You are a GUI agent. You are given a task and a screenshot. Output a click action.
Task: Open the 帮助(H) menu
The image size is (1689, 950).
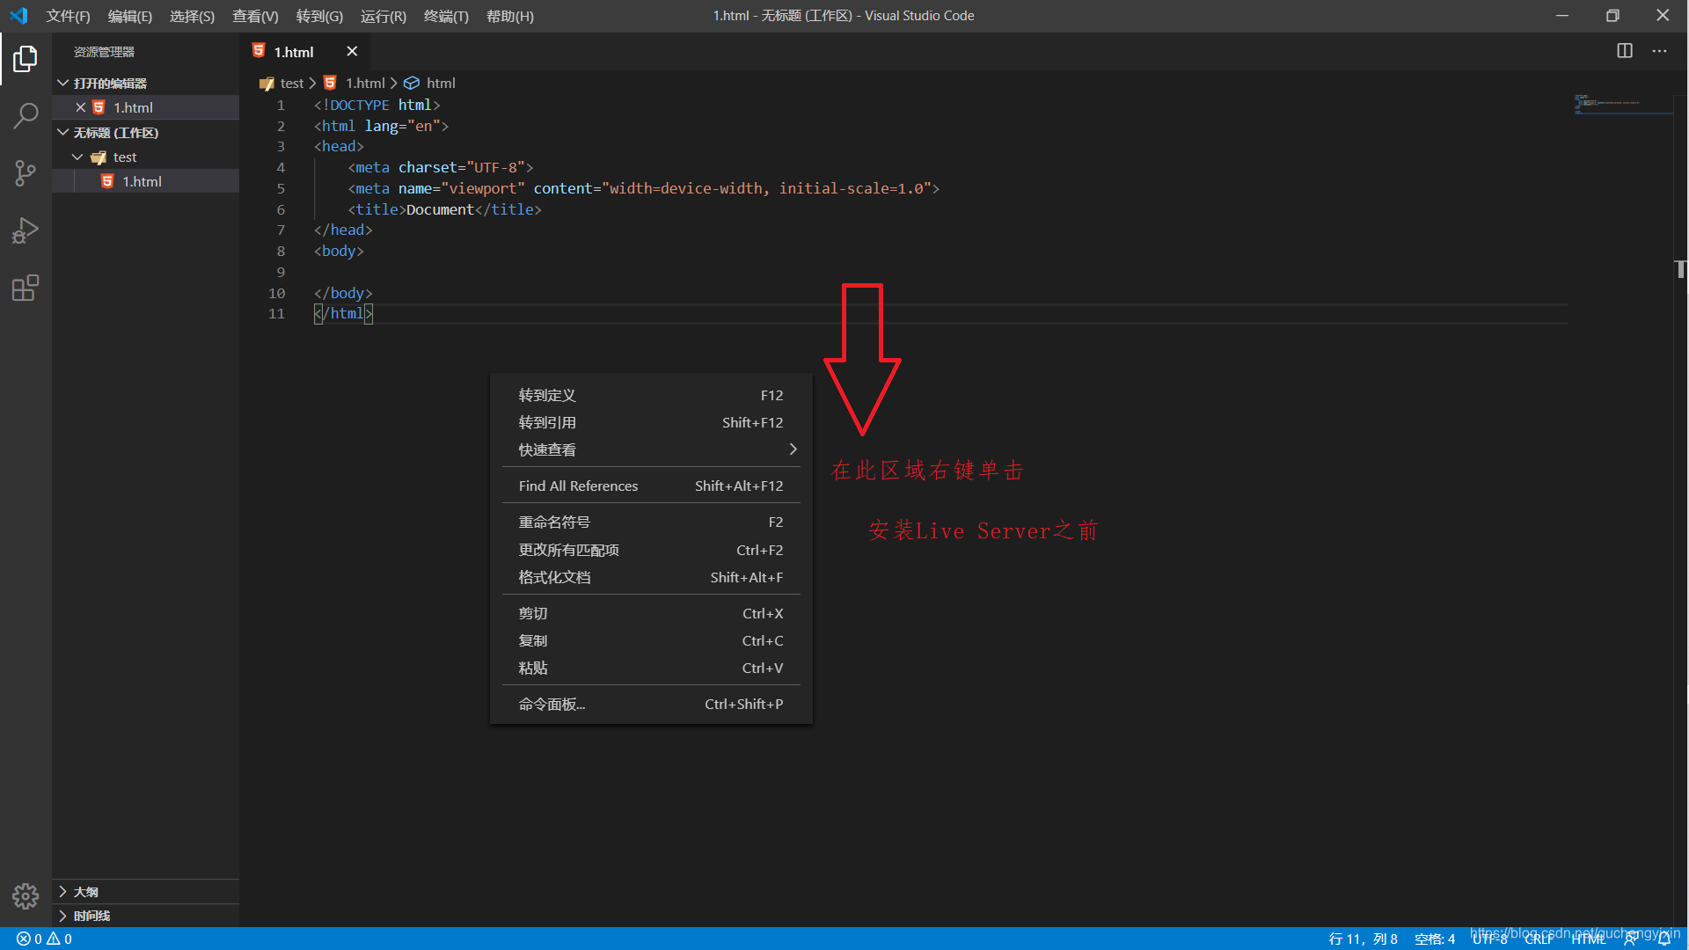click(x=510, y=16)
